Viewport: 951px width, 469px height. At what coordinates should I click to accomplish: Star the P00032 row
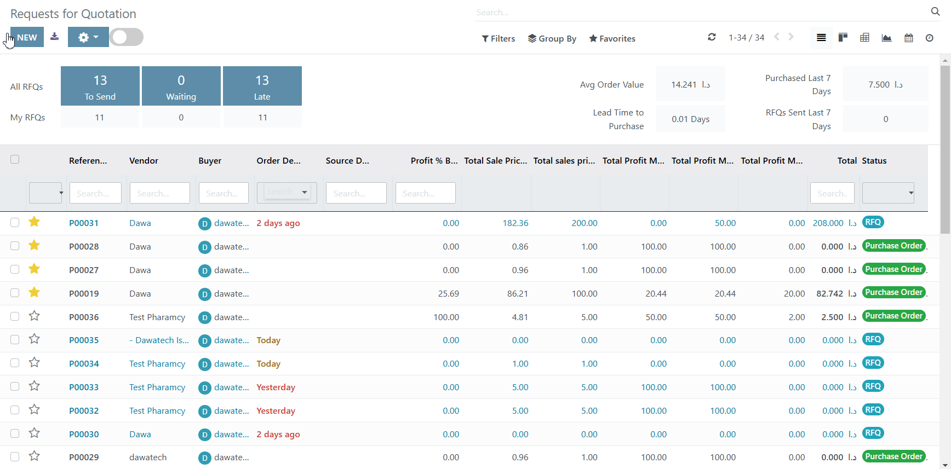[x=34, y=409]
